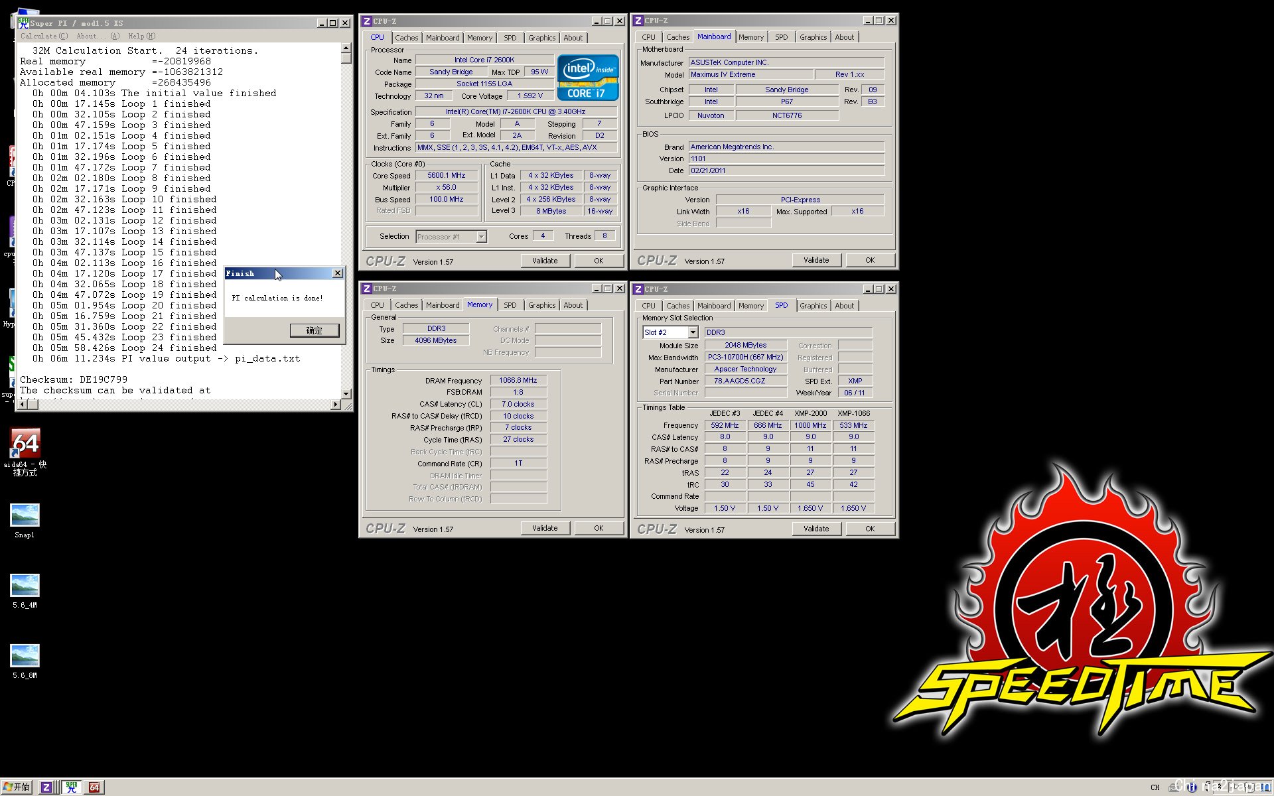
Task: Click the Z icon of the Mainboard CPU-Z window
Action: pos(638,21)
